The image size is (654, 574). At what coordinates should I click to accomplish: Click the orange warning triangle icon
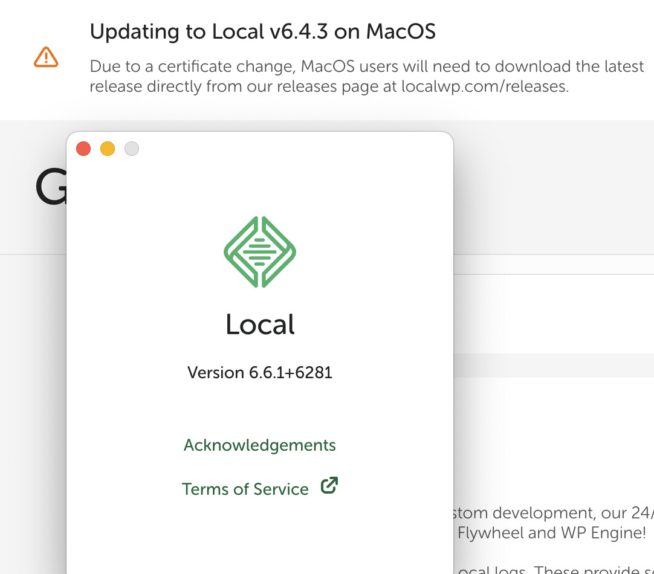[46, 57]
